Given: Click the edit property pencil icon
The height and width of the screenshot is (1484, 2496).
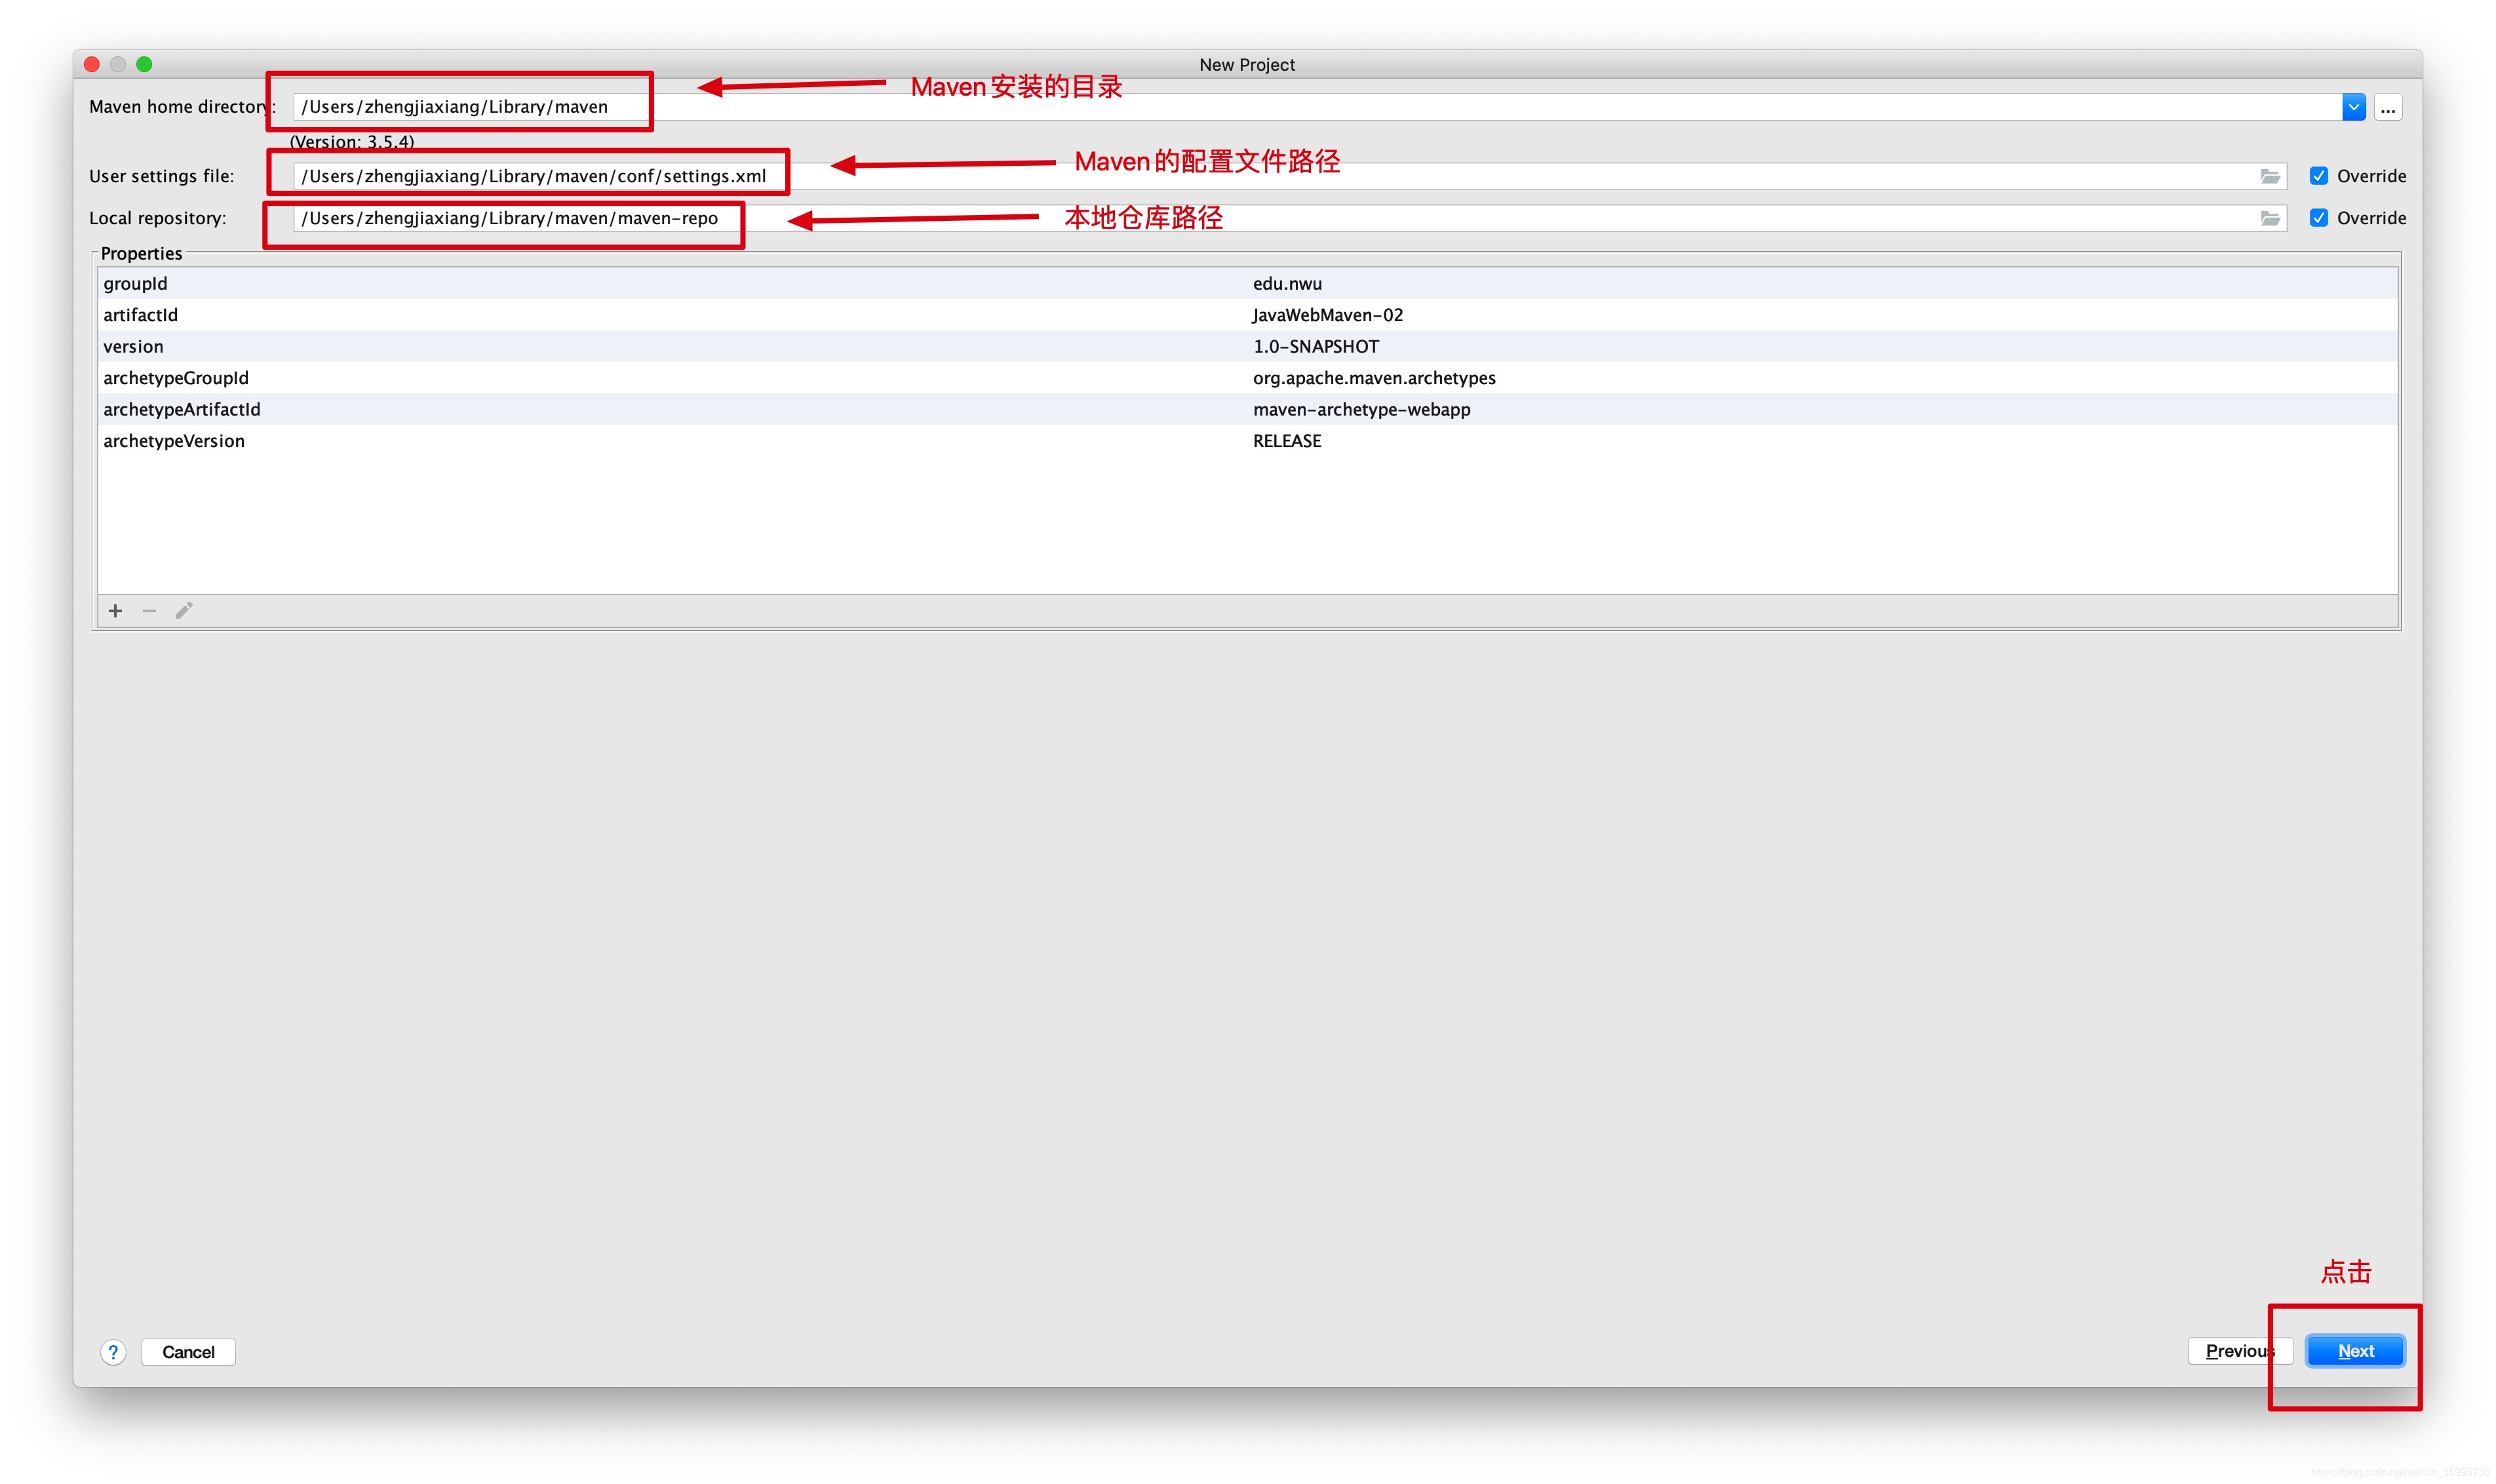Looking at the screenshot, I should tap(184, 611).
